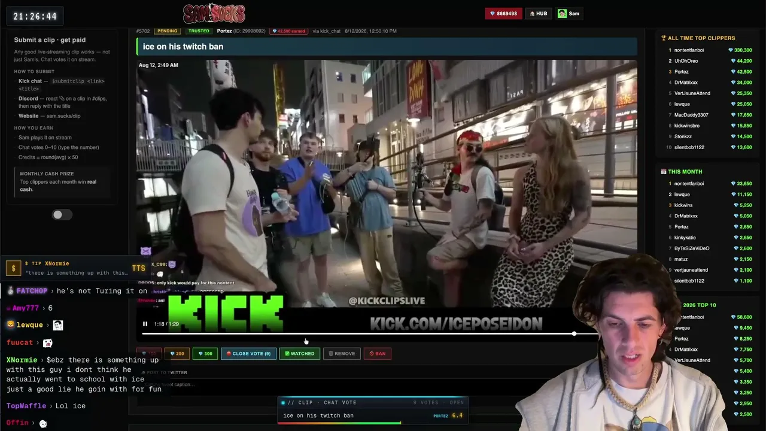Click the TRUSTED badge
Viewport: 766px width, 431px height.
pos(199,31)
